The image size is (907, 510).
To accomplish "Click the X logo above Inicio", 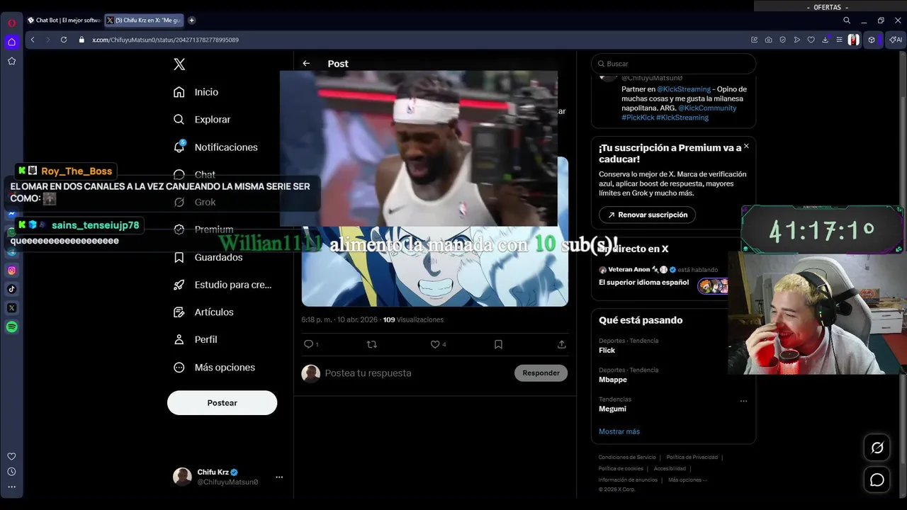I will pos(179,64).
